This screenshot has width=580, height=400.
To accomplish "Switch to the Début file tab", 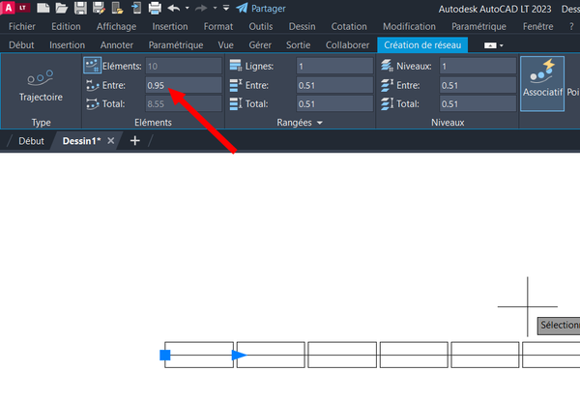I will 31,141.
